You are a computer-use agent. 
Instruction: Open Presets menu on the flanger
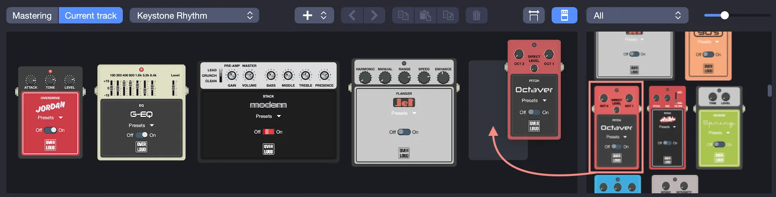[404, 113]
